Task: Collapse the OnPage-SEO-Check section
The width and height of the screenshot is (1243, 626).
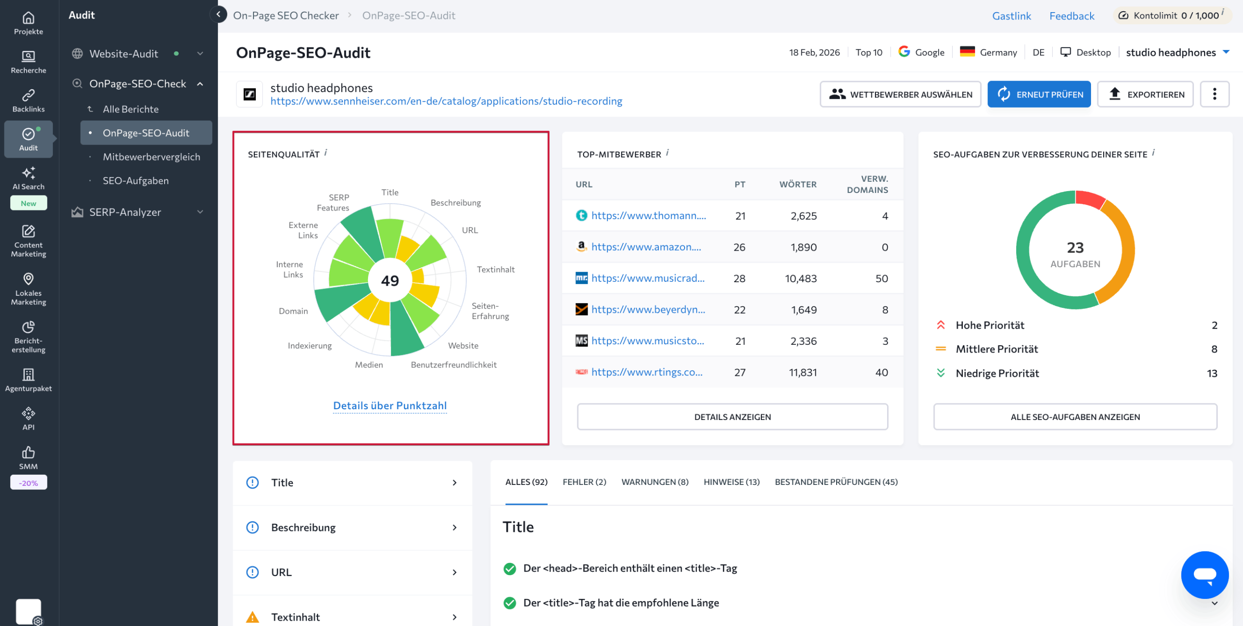Action: coord(200,84)
